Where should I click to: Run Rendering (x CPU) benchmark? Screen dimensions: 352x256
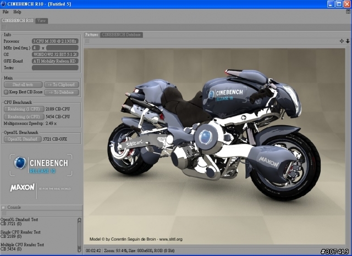point(24,117)
